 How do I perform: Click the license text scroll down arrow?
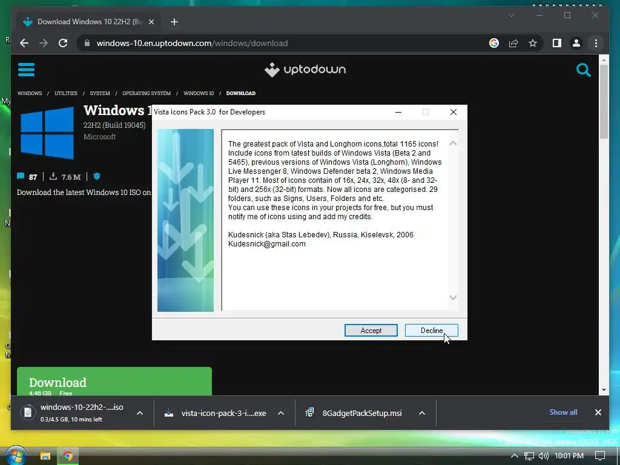453,297
